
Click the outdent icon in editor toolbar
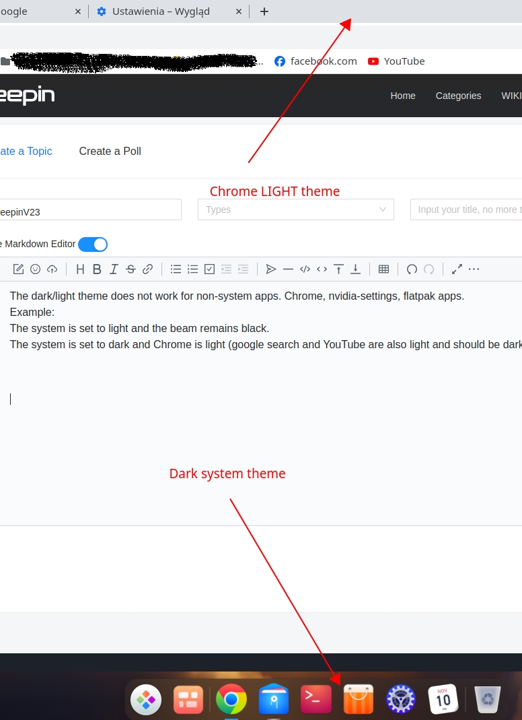[x=226, y=269]
